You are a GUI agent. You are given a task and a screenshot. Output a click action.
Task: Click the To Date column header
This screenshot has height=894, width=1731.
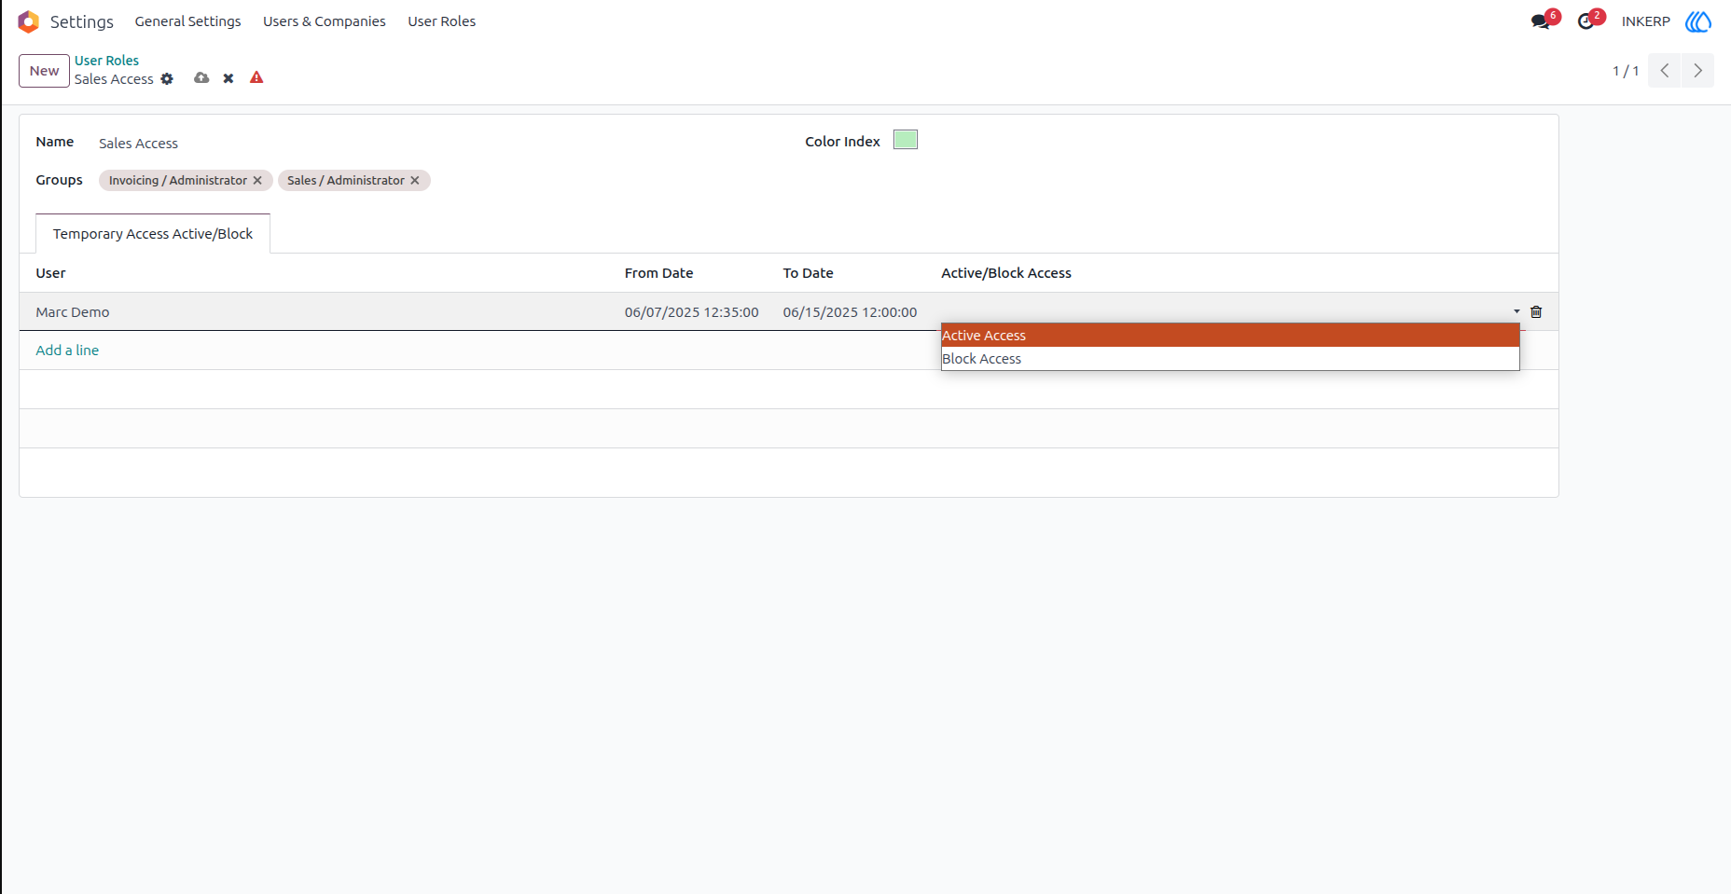coord(808,273)
